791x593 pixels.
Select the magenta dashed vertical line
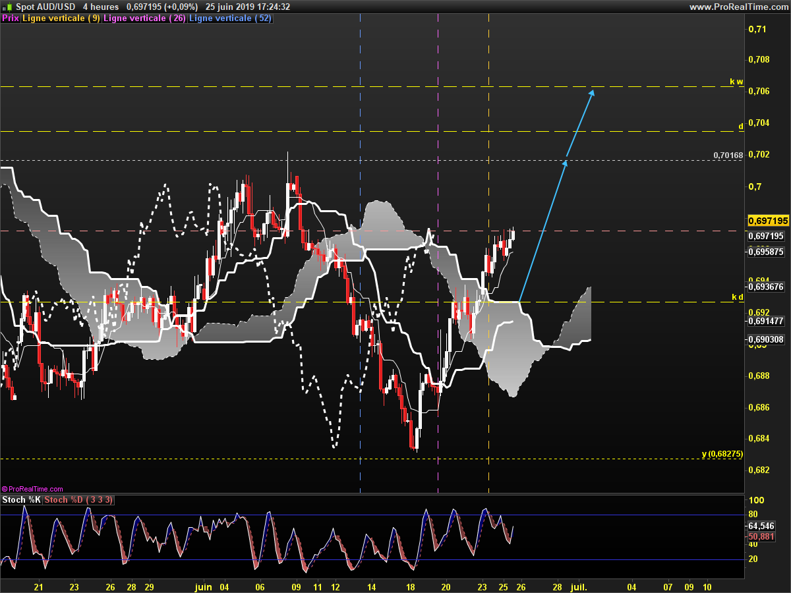click(438, 253)
